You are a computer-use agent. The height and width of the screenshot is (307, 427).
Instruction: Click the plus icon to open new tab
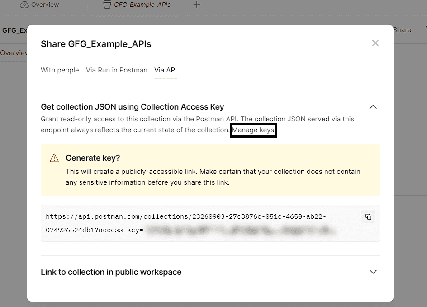(196, 5)
